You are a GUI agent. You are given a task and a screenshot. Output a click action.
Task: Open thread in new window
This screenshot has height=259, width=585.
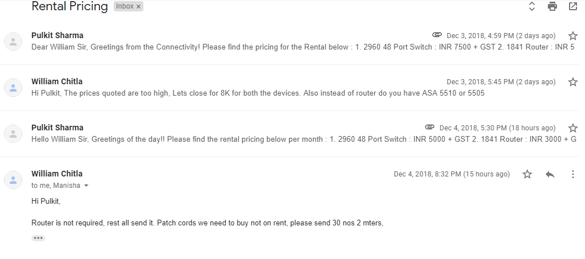click(572, 7)
